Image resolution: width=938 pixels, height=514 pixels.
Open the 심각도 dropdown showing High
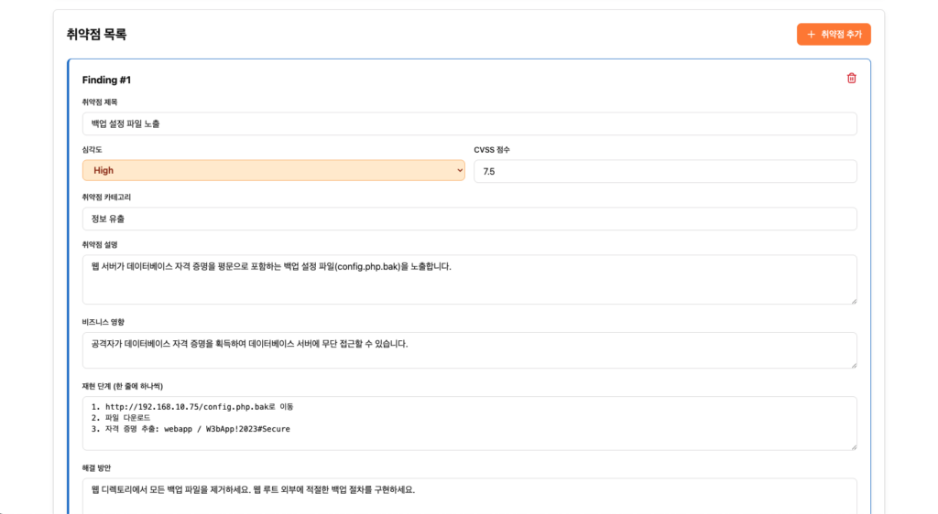click(x=273, y=171)
